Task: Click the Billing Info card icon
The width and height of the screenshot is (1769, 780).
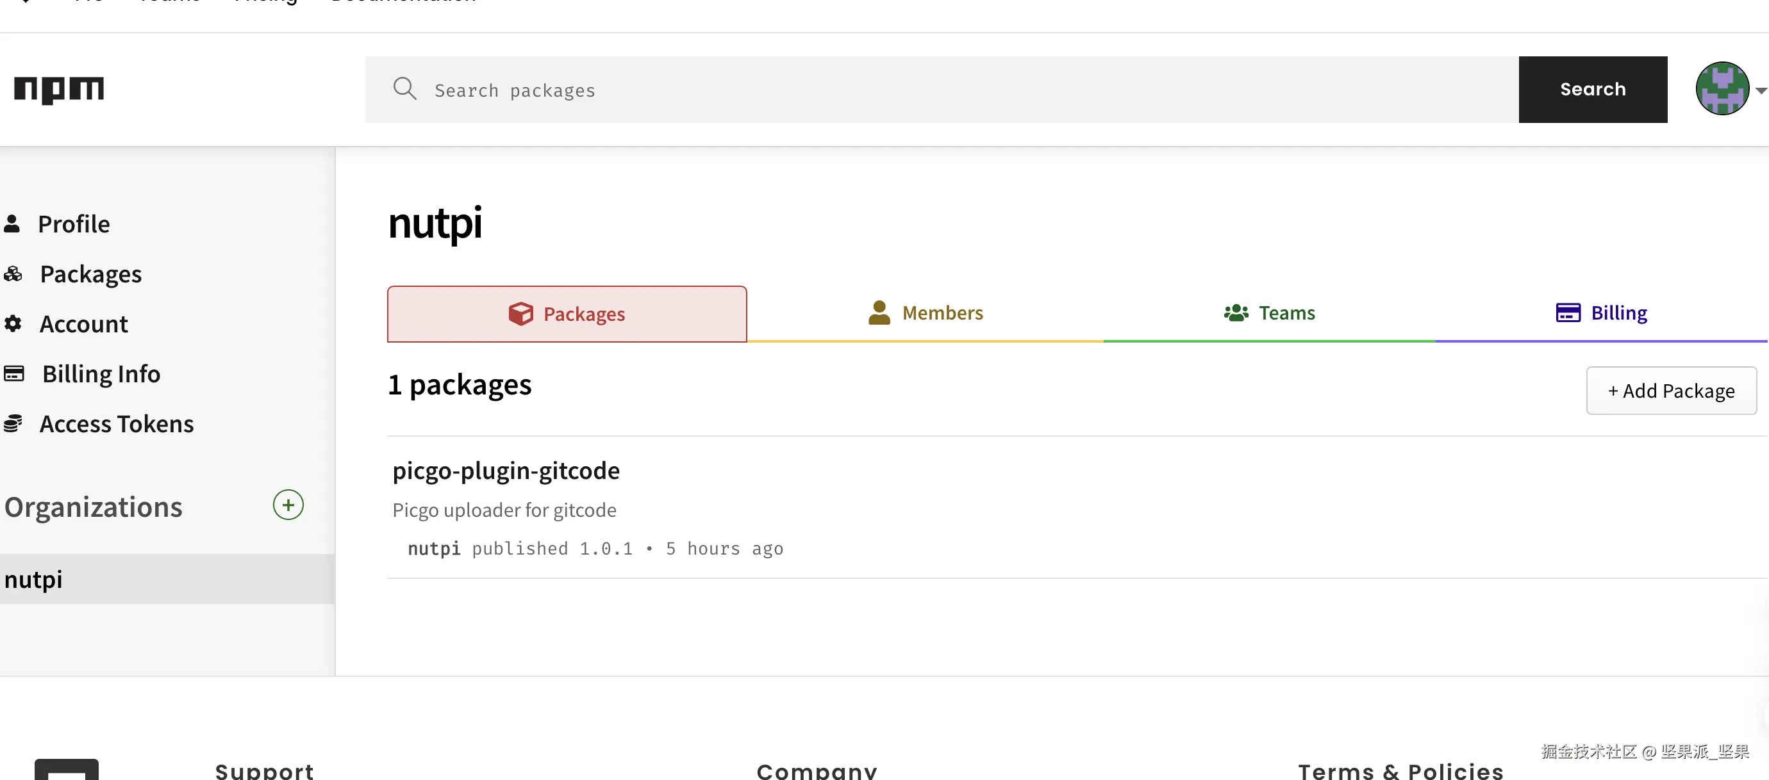Action: [x=13, y=374]
